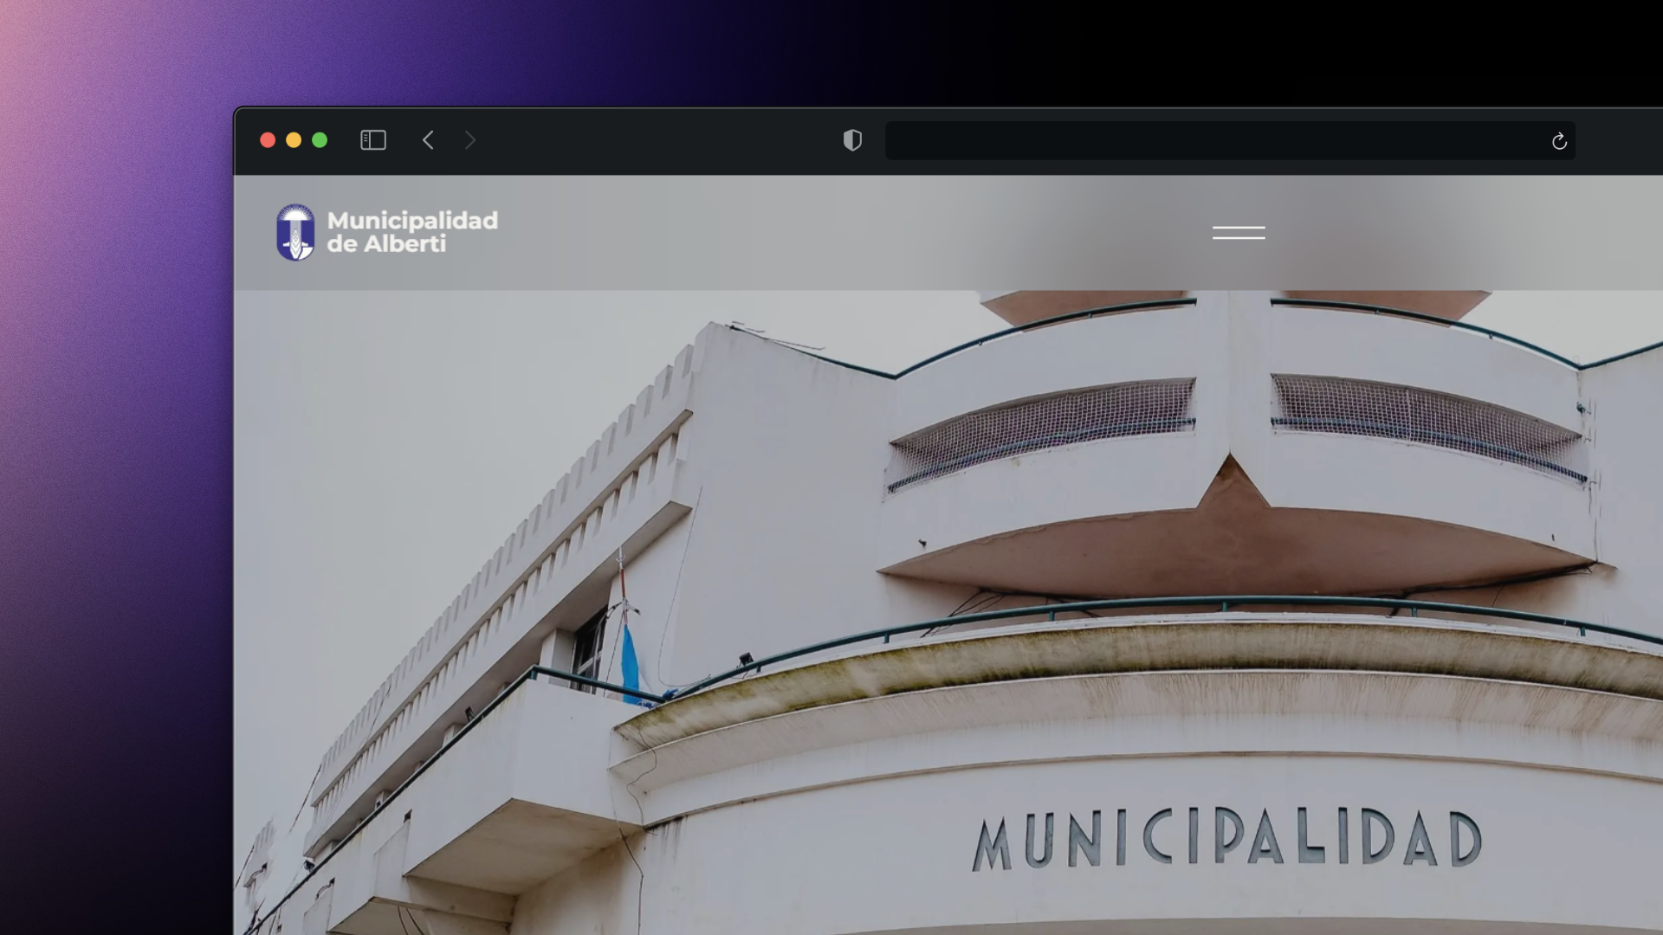Viewport: 1663px width, 935px height.
Task: Click the forward navigation arrow
Action: coord(469,140)
